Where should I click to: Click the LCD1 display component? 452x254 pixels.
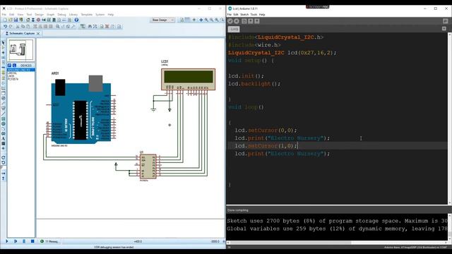tap(189, 79)
